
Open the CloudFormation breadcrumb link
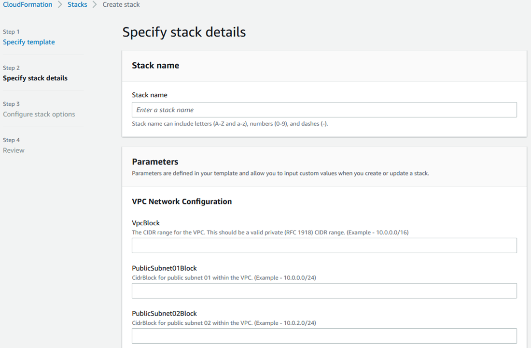point(28,4)
